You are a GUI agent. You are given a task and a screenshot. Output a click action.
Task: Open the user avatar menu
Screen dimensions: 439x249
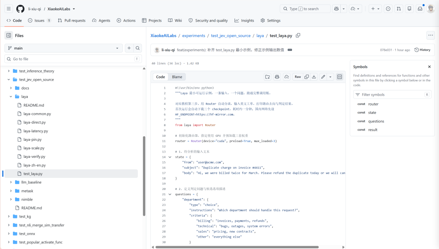(430, 9)
